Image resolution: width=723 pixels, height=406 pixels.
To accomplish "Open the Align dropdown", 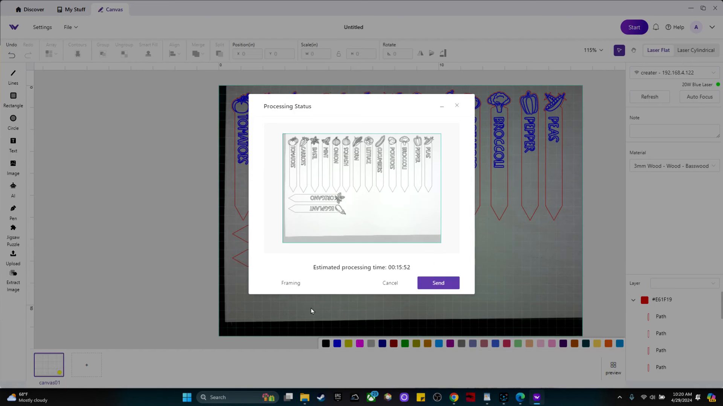I will (174, 54).
